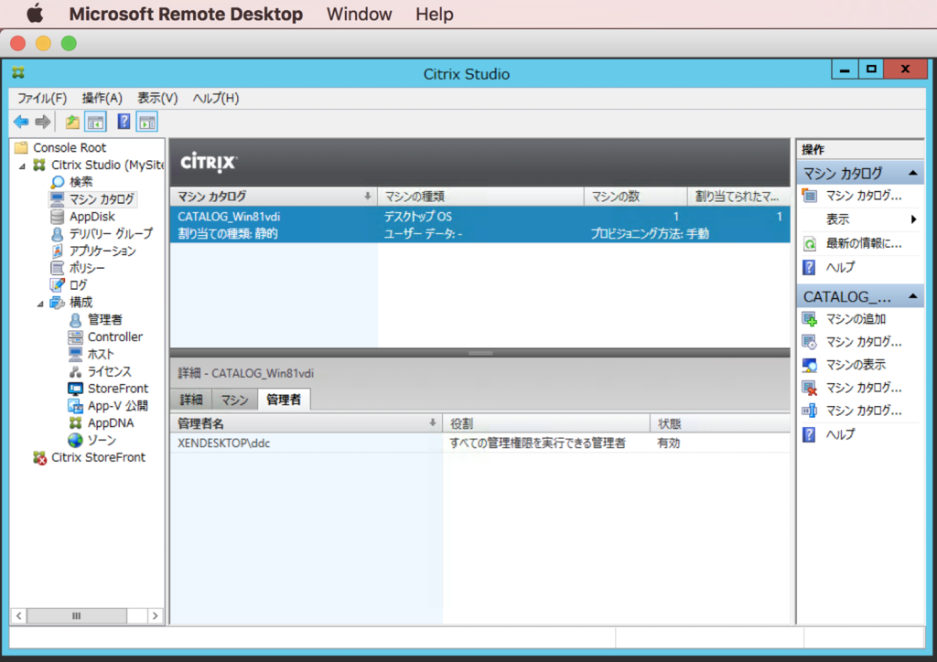Open the 表示(V) menu

point(157,98)
